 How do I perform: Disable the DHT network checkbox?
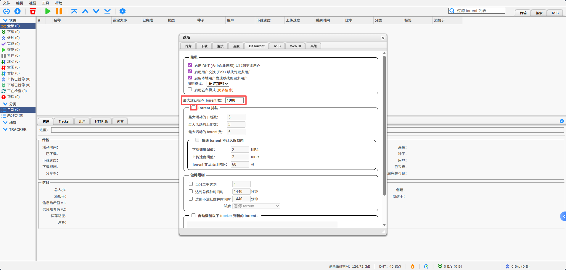pos(190,65)
